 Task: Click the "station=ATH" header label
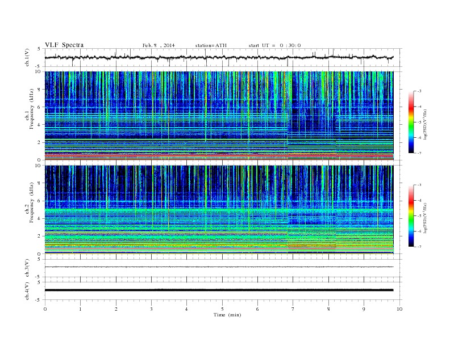coord(211,45)
